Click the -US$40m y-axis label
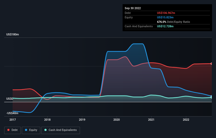 point(12,113)
